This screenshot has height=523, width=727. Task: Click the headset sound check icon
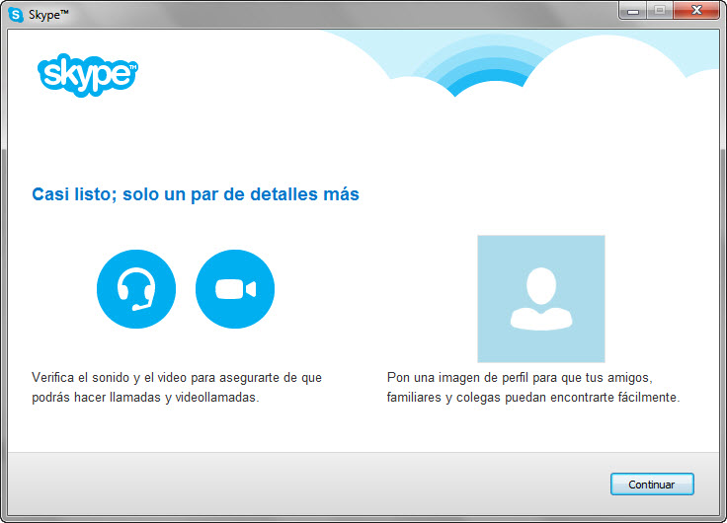[x=136, y=289]
